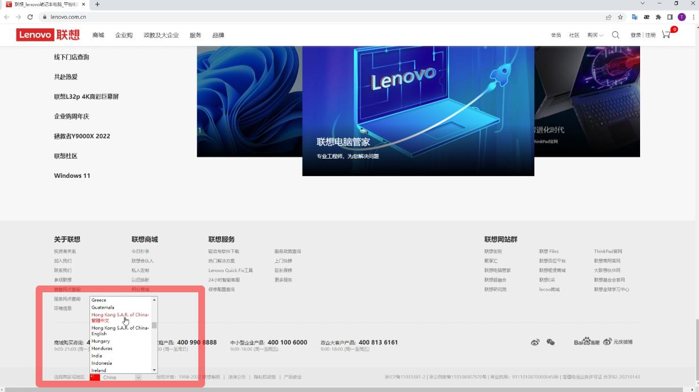Click the 元庆微博 icon
The height and width of the screenshot is (392, 699).
click(617, 342)
